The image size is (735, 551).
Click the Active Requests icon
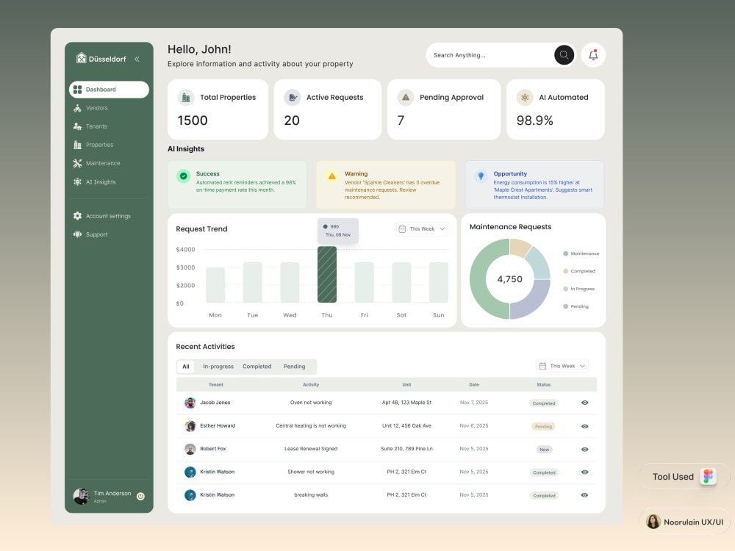pos(293,98)
